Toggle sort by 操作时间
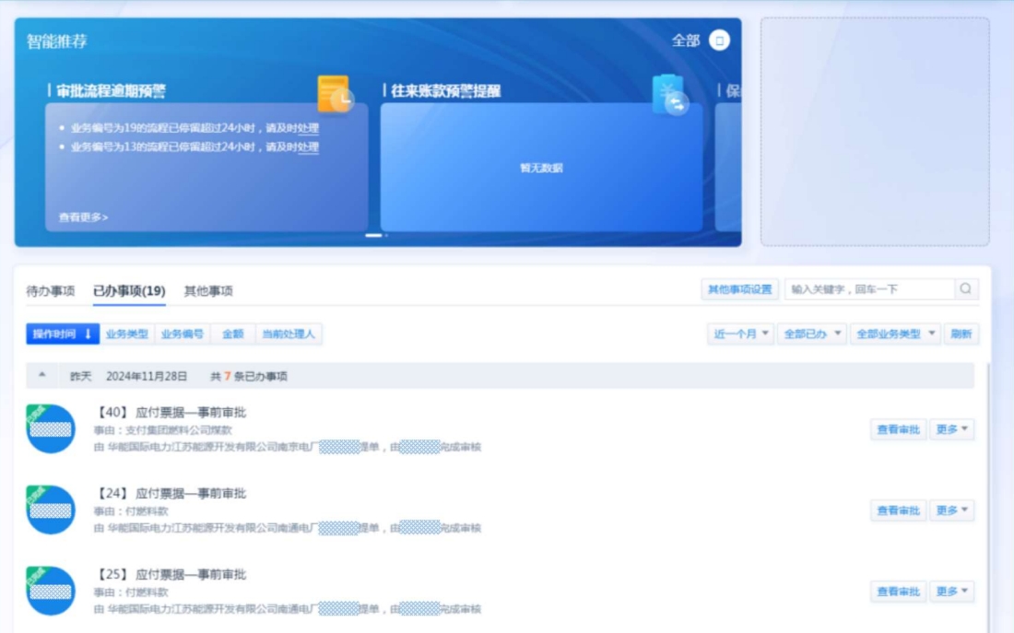The height and width of the screenshot is (633, 1014). [63, 334]
